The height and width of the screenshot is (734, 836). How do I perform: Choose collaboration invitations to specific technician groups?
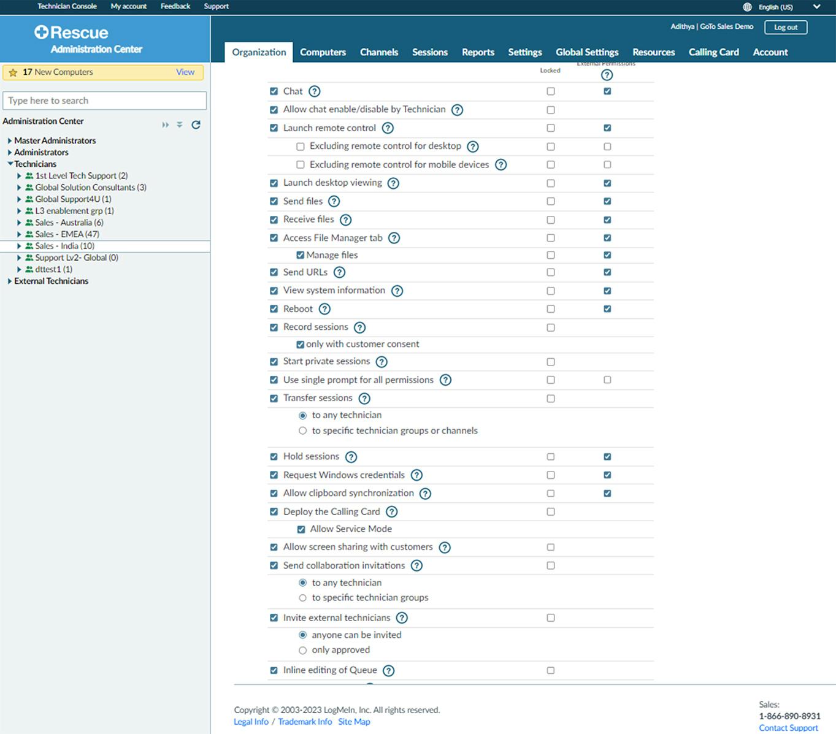pos(302,598)
